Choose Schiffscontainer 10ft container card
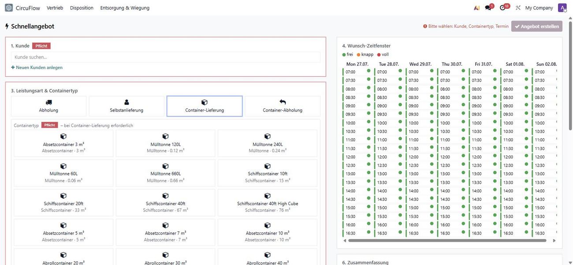Viewport: 573px width, 265px height. pyautogui.click(x=268, y=173)
